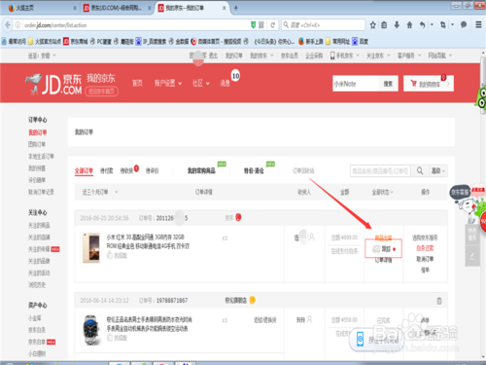Screen dimensions: 486x365
Task: Select the 待评价 tab
Action: point(152,170)
